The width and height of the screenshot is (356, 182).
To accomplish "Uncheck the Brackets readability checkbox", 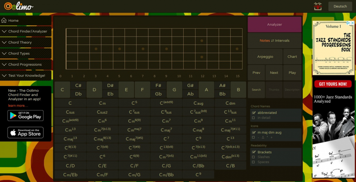I will (x=253, y=152).
